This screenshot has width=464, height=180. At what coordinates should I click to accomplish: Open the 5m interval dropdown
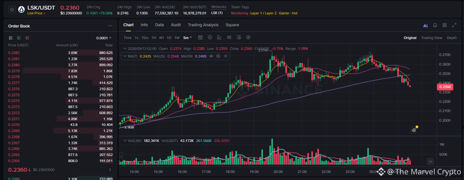click(187, 38)
